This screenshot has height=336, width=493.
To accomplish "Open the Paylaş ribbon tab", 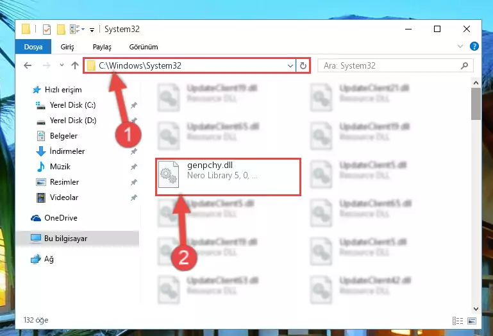I will tap(102, 47).
